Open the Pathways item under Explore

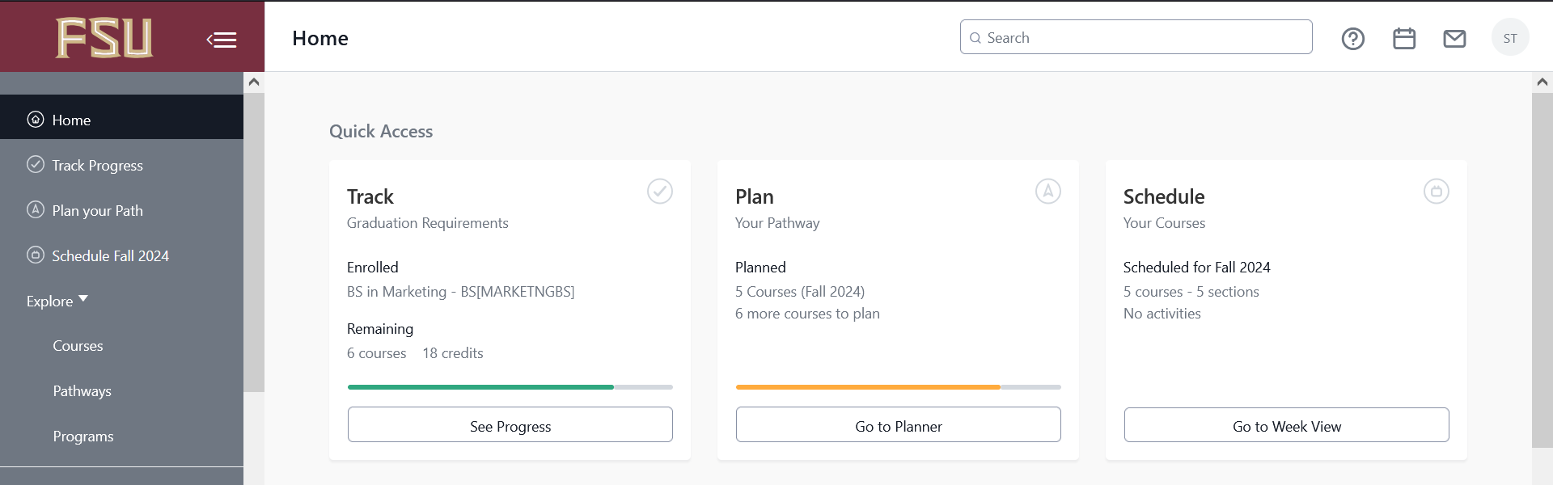tap(82, 391)
